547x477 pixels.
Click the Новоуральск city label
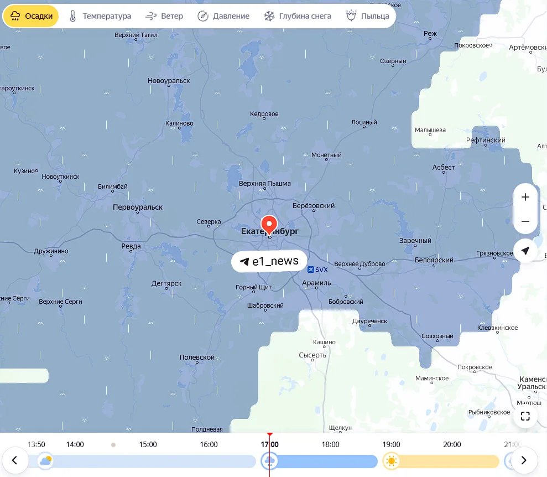point(169,81)
